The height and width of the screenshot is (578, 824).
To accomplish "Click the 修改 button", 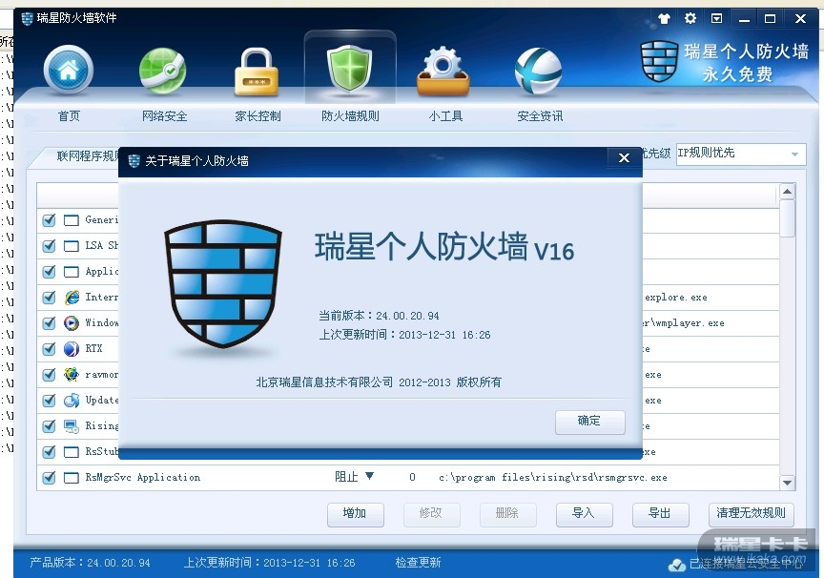I will 431,514.
